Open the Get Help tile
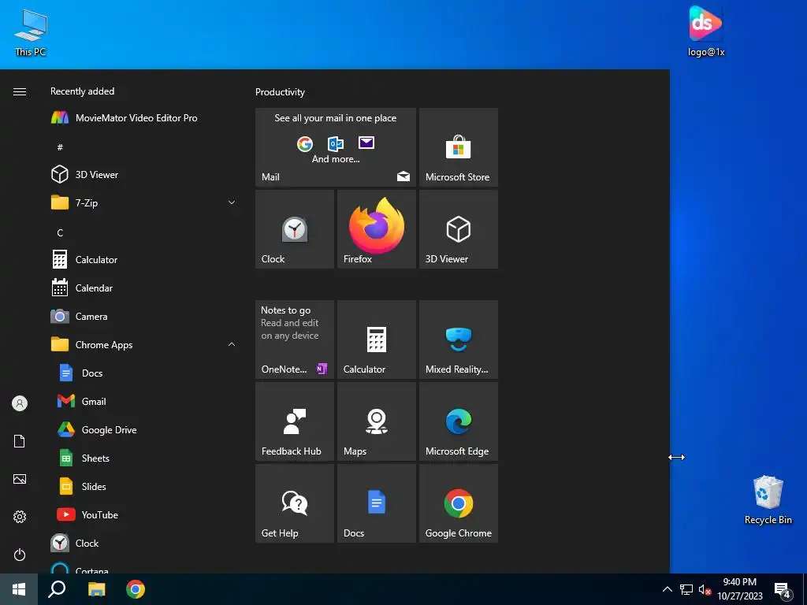This screenshot has height=605, width=807. [x=295, y=503]
